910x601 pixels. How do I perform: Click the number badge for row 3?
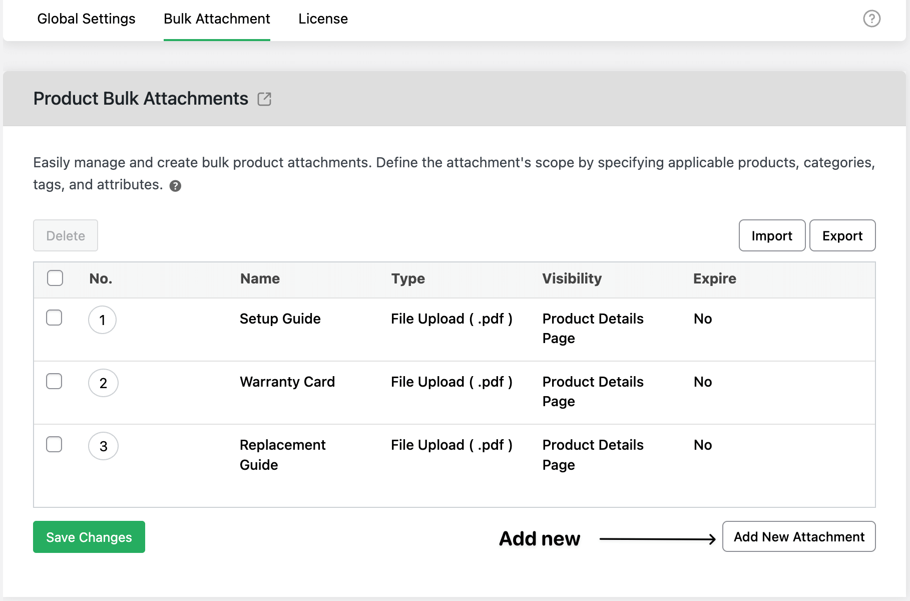103,446
